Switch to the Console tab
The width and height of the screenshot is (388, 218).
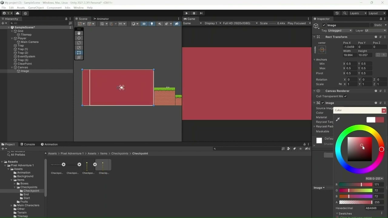[27, 144]
